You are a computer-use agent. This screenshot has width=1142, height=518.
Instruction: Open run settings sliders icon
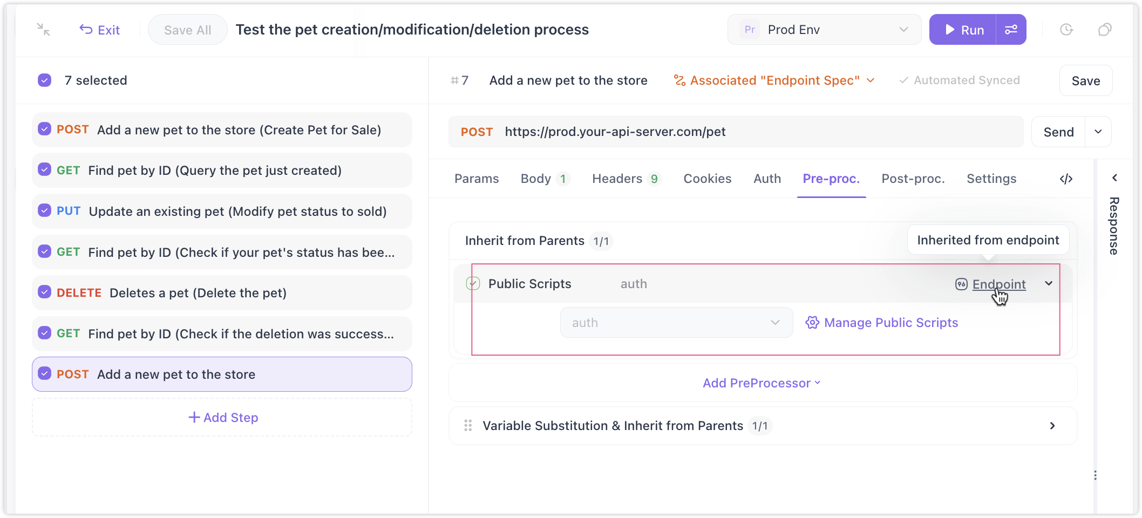[1011, 30]
